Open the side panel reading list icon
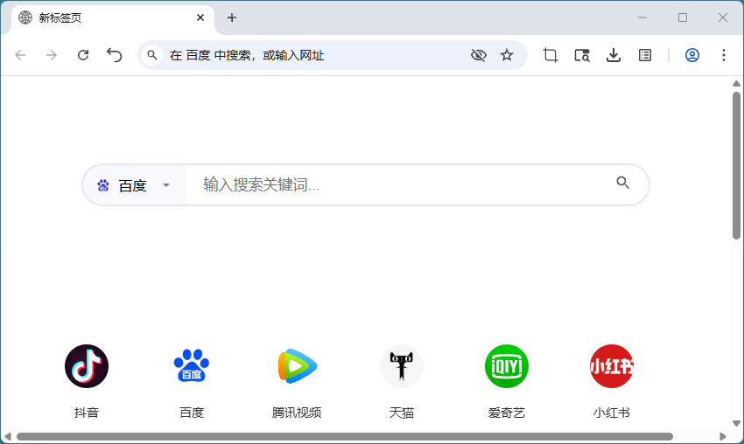This screenshot has height=444, width=744. click(x=645, y=55)
